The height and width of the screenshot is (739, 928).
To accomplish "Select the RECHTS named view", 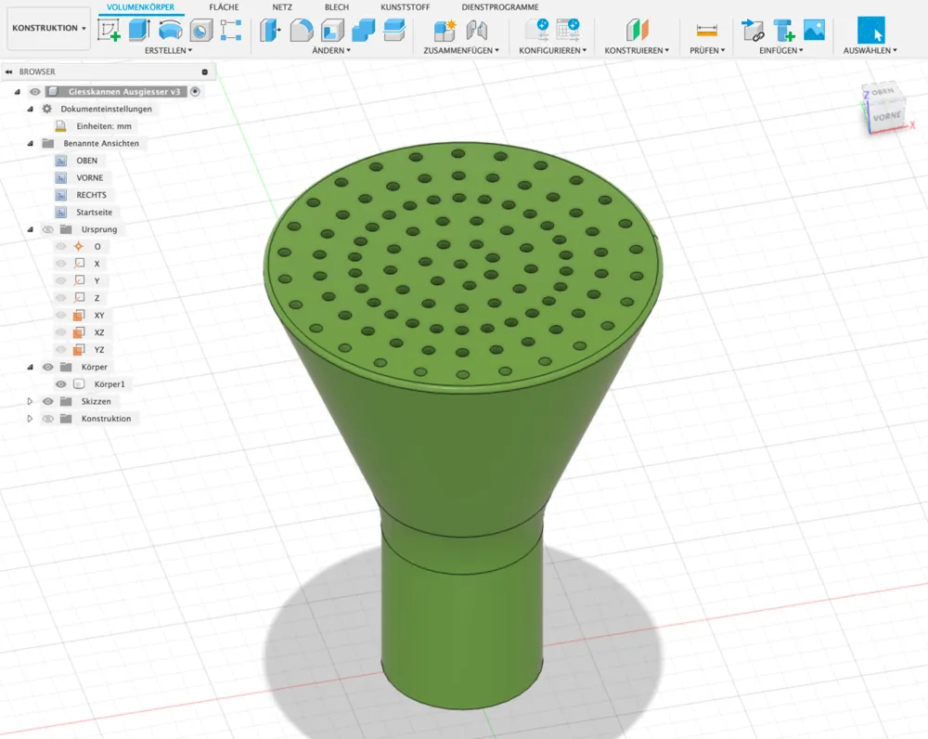I will coord(91,195).
